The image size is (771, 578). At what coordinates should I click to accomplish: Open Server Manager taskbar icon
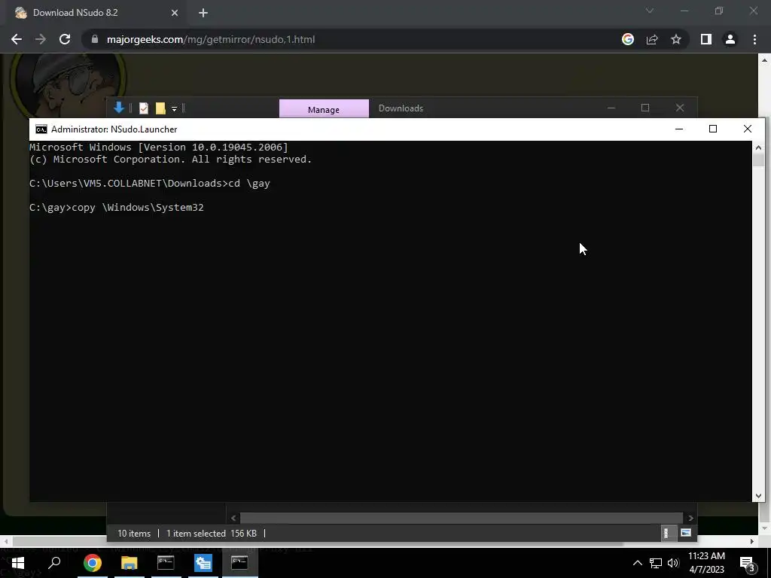pos(203,563)
